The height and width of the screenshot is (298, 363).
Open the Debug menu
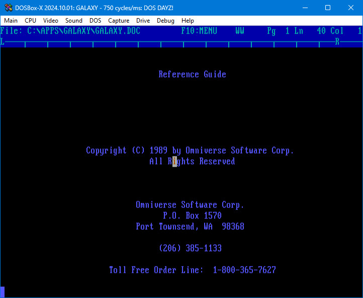(x=165, y=21)
